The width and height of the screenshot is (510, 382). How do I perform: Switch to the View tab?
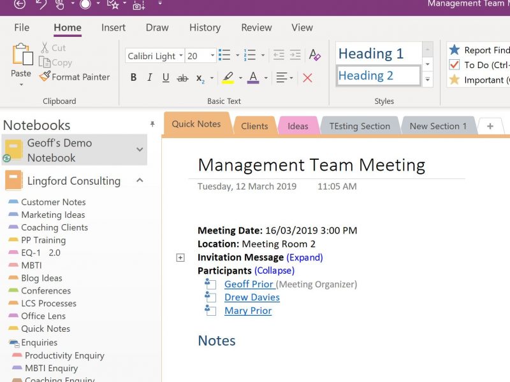point(302,27)
